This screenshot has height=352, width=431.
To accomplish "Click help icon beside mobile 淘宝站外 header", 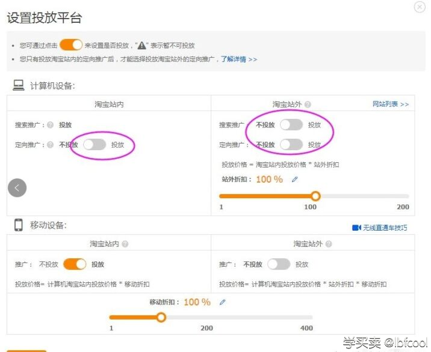I will click(x=329, y=244).
